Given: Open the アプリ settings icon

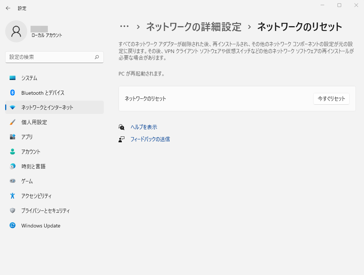Looking at the screenshot, I should pos(12,137).
